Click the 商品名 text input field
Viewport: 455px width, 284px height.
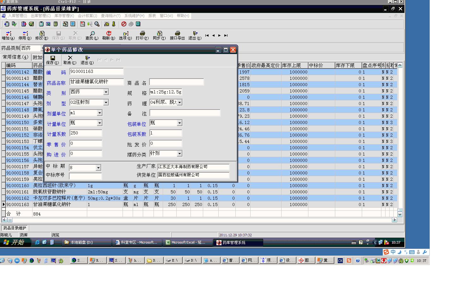pos(176,82)
